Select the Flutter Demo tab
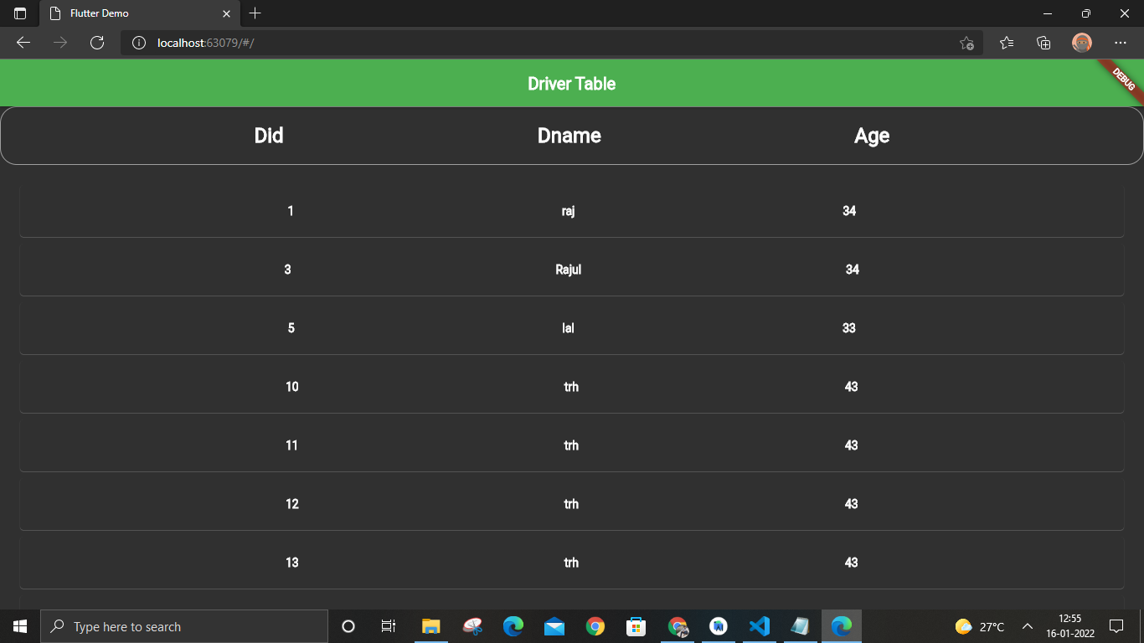 [139, 13]
